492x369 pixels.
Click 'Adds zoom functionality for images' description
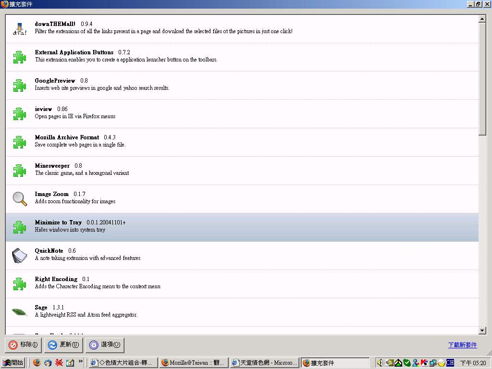point(75,201)
